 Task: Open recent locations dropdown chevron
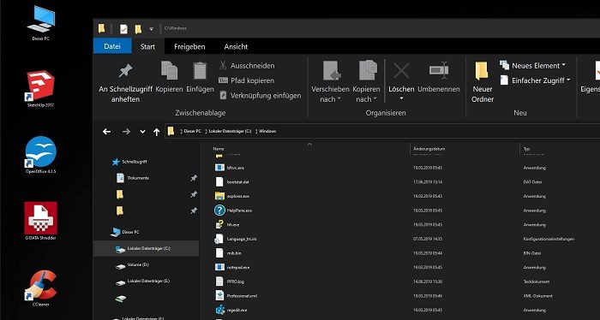[142, 132]
